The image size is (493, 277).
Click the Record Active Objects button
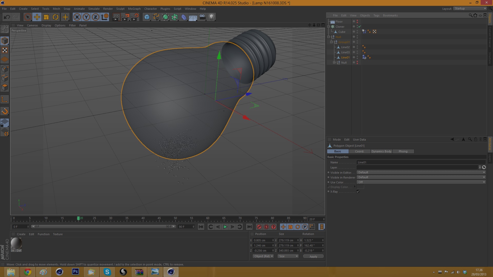[x=259, y=227]
